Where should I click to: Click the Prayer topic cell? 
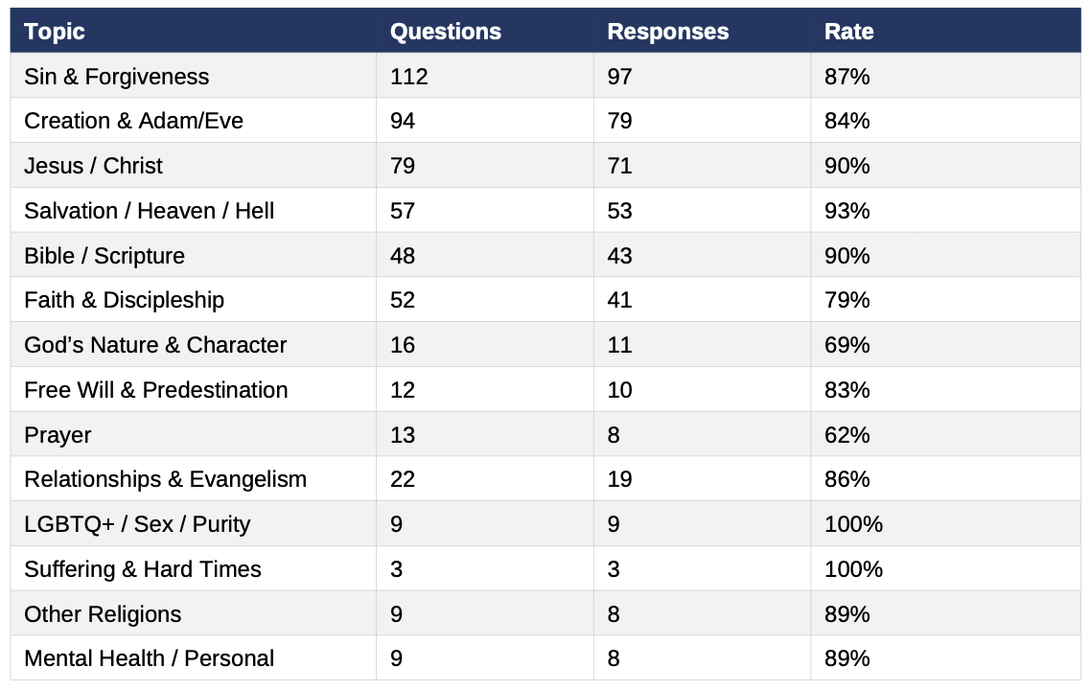[194, 434]
